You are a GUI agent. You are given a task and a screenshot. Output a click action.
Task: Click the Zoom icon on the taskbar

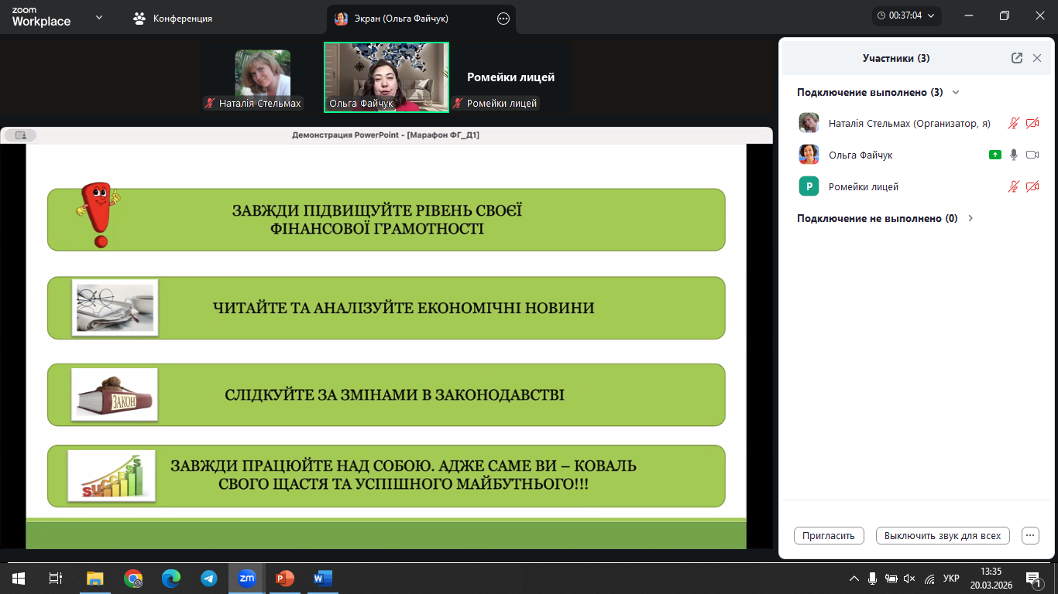[x=247, y=578]
